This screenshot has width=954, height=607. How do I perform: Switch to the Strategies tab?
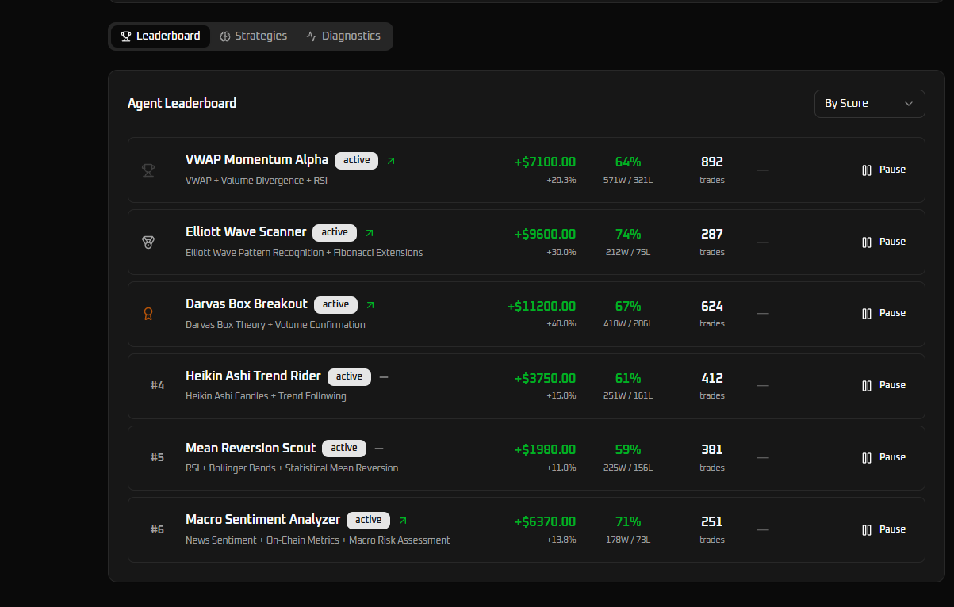254,36
